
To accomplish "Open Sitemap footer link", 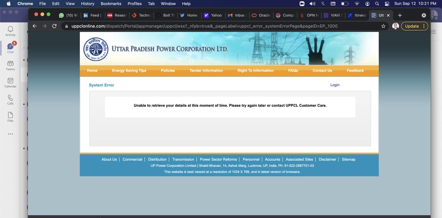I will 348,160.
